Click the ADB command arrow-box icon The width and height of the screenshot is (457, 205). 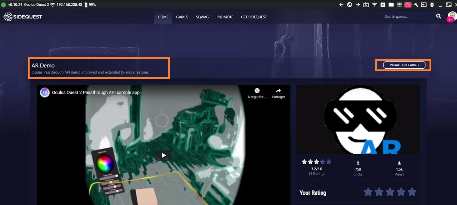pyautogui.click(x=424, y=5)
